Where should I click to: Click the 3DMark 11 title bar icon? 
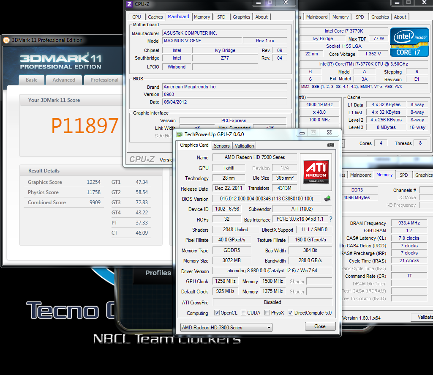[6, 40]
